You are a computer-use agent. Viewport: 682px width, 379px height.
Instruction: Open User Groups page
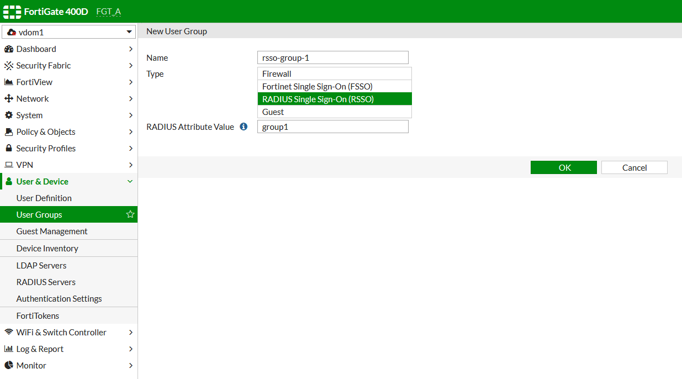pyautogui.click(x=68, y=214)
